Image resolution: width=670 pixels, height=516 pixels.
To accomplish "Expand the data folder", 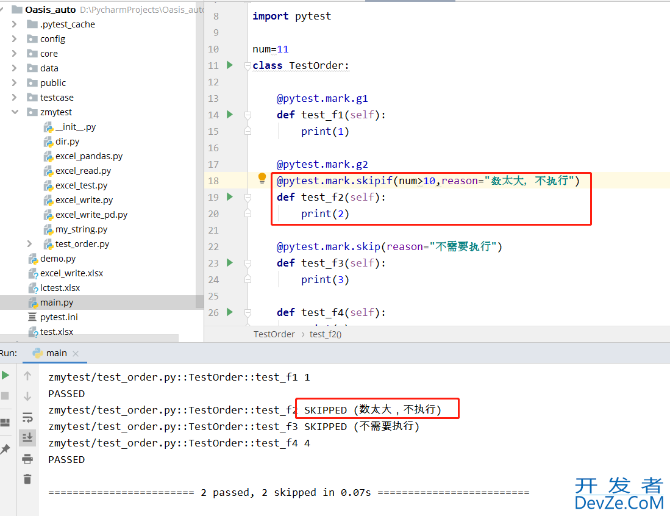I will (x=15, y=68).
